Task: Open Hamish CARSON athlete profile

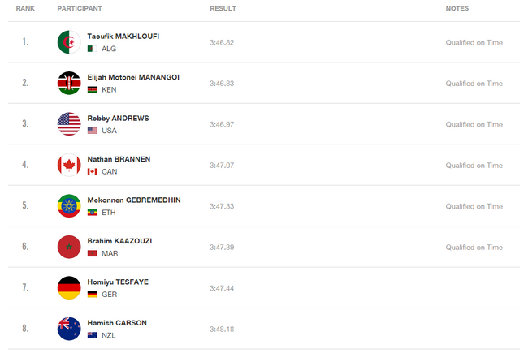Action: pos(117,323)
